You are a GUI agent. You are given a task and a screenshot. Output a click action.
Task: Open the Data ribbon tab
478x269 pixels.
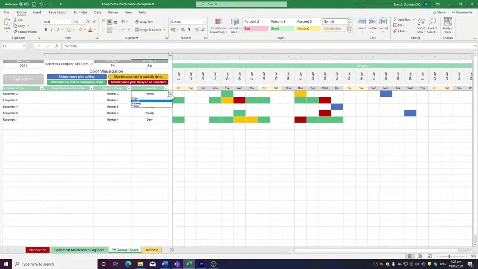tap(97, 12)
